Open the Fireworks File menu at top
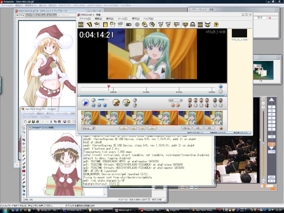Screen dimensions: 284x213 coord(7,6)
